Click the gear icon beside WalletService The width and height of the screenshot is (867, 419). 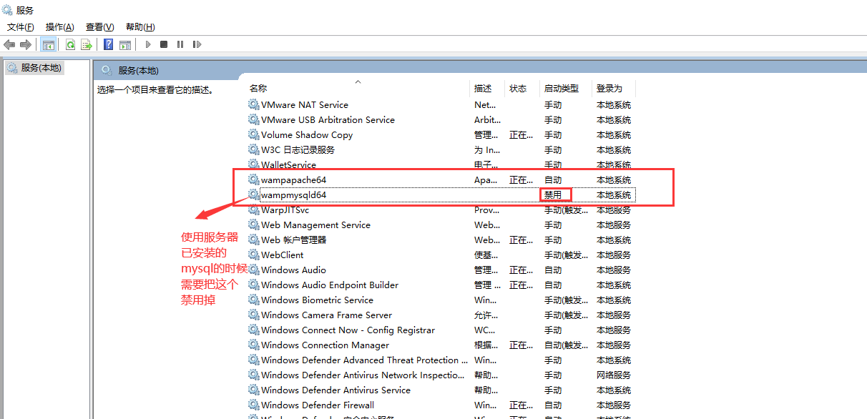(254, 164)
